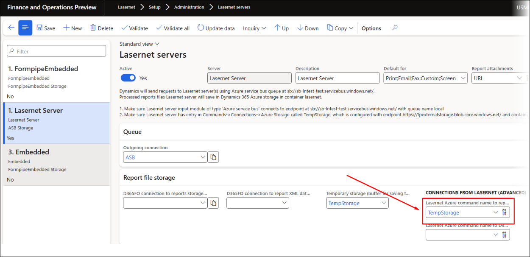Click Lasernet servers breadcrumb
The image size is (530, 257).
click(234, 7)
